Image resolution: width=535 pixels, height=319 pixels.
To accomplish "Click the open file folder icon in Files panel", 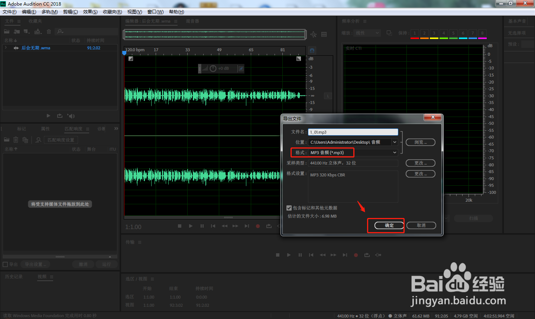I will (x=7, y=32).
